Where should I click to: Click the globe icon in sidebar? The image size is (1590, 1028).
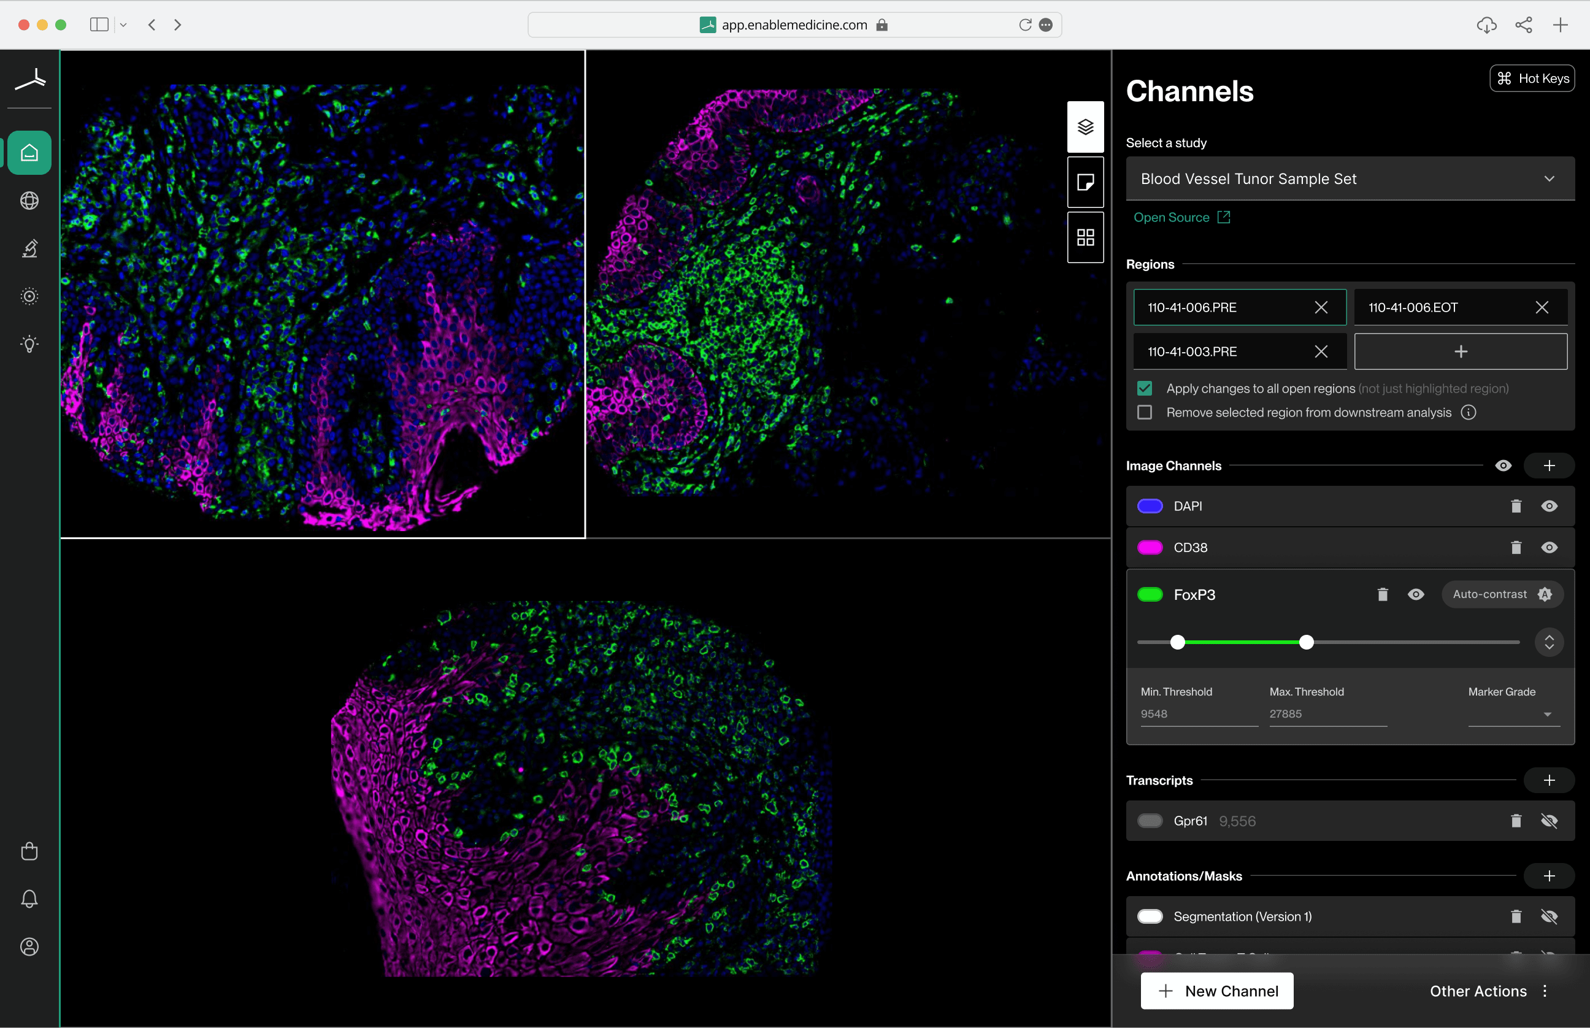(x=29, y=200)
